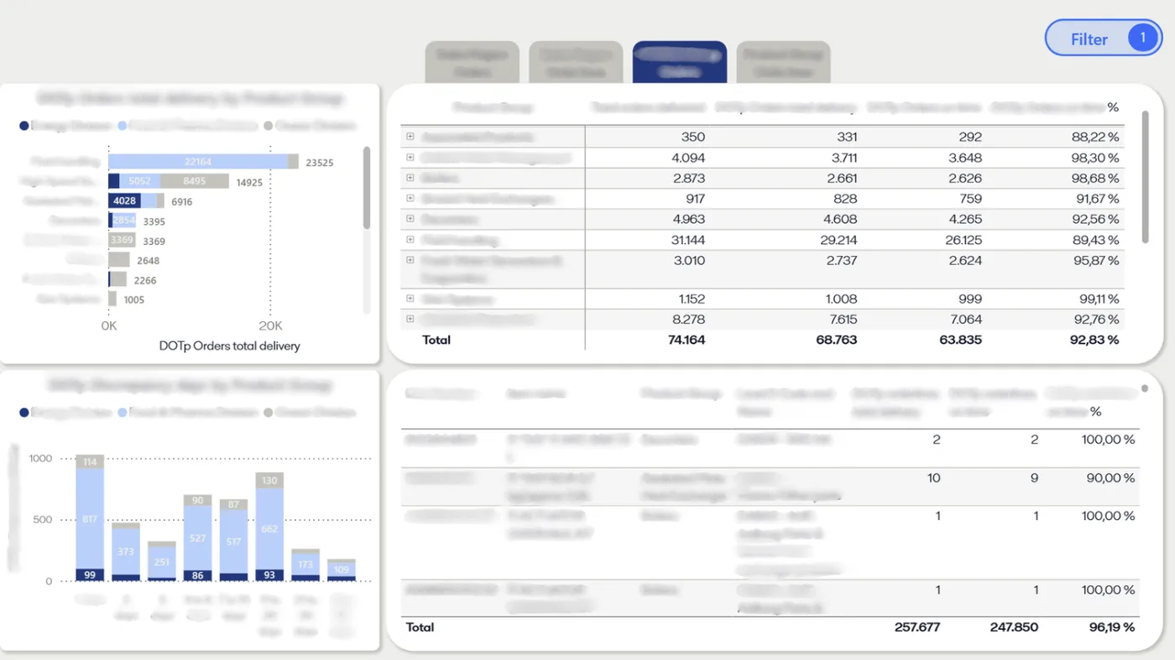
Task: Click the bar with total 1005
Action: (x=112, y=299)
